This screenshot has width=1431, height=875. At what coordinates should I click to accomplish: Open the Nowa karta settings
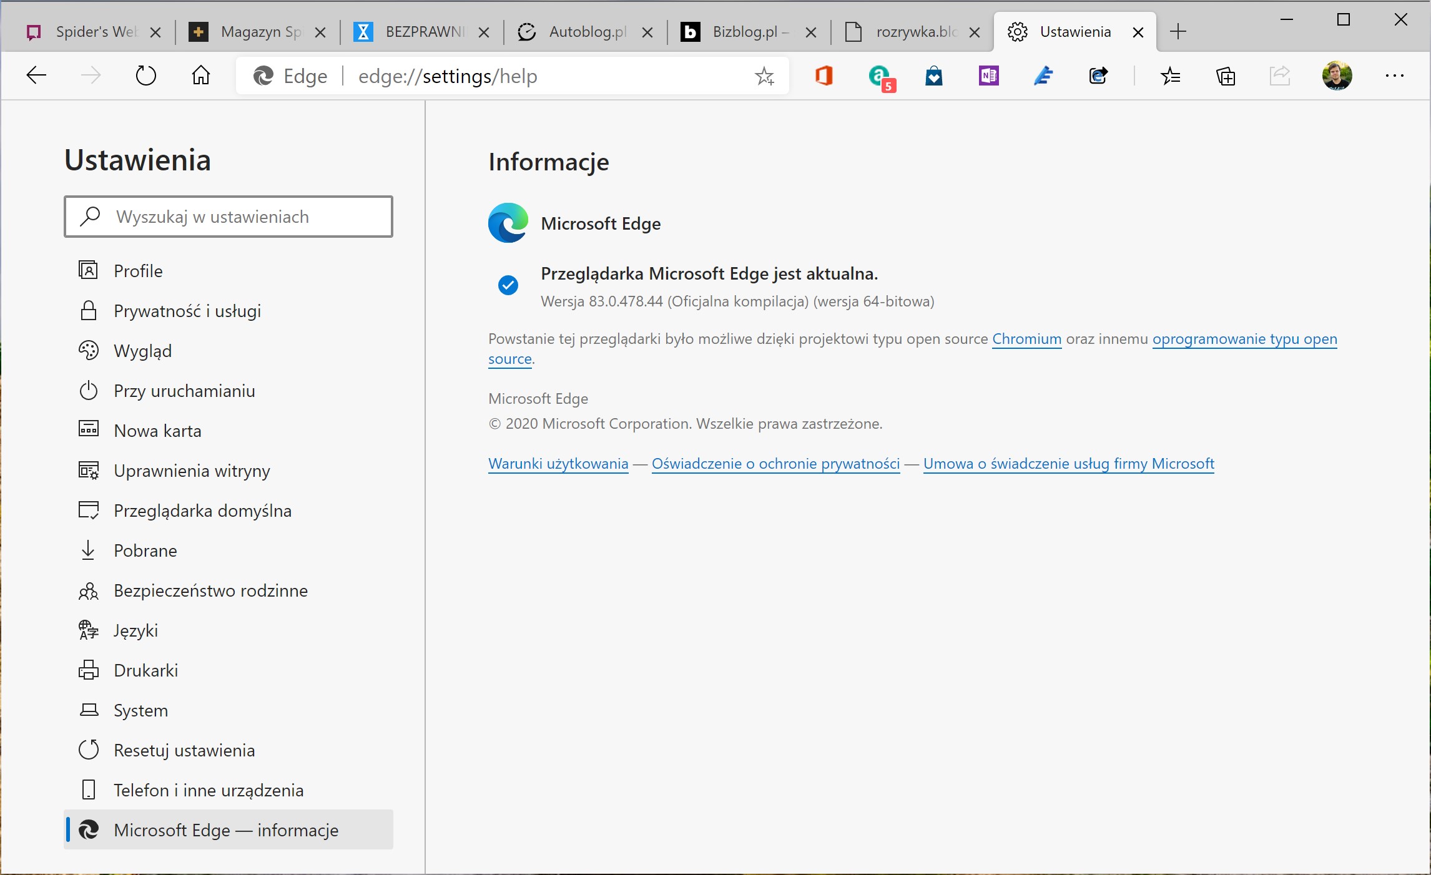coord(229,431)
